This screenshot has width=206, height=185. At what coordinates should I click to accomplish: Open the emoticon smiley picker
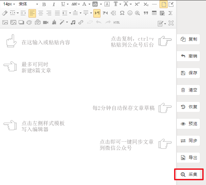[x=130, y=13]
